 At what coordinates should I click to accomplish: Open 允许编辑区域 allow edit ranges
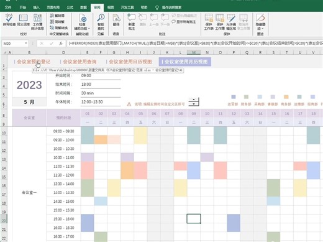click(231, 22)
